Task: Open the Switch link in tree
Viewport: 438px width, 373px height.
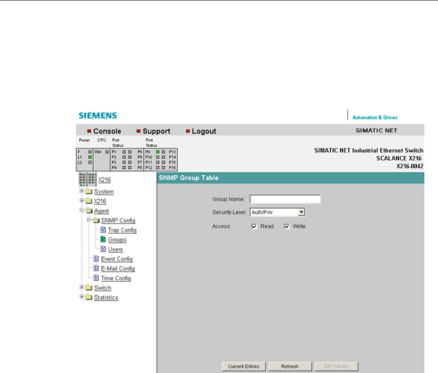Action: coord(103,288)
